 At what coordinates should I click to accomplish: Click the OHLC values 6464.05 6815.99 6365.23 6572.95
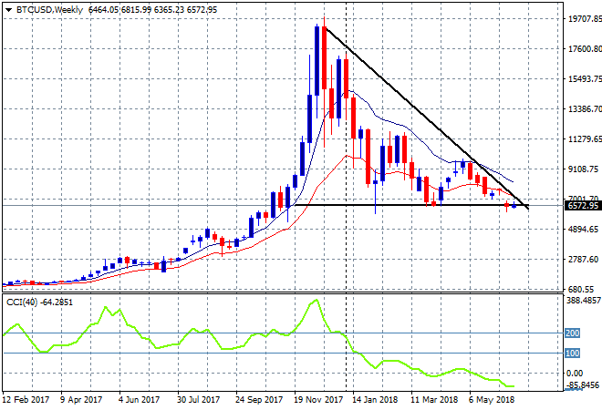click(x=152, y=10)
